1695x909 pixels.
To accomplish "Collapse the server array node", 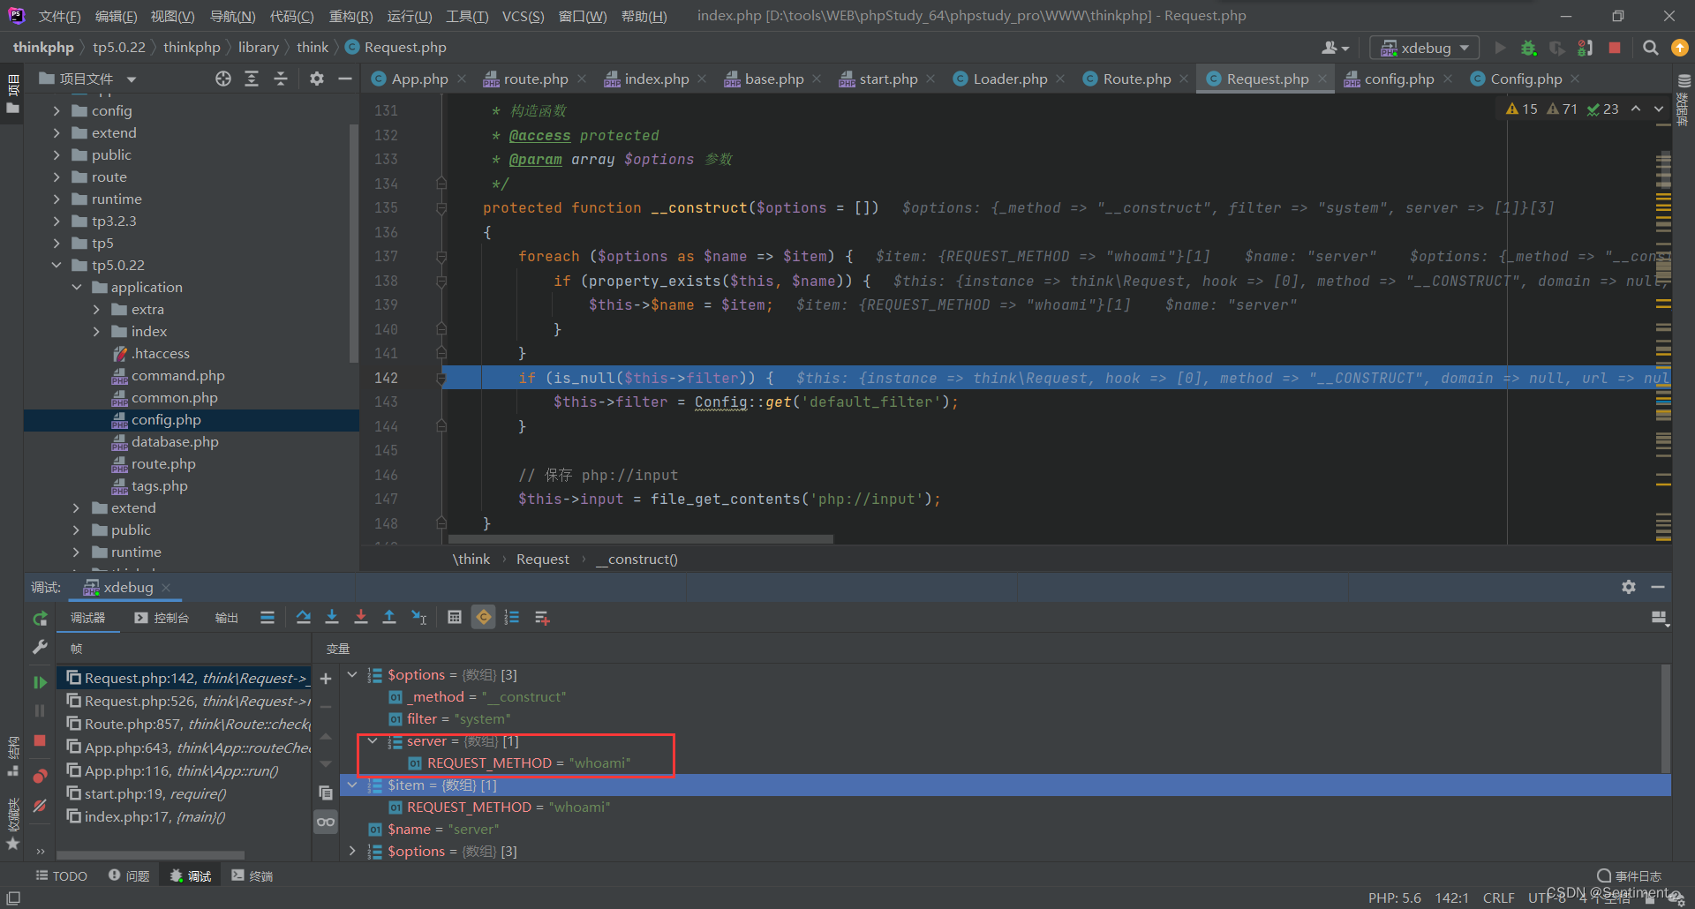I will [373, 741].
